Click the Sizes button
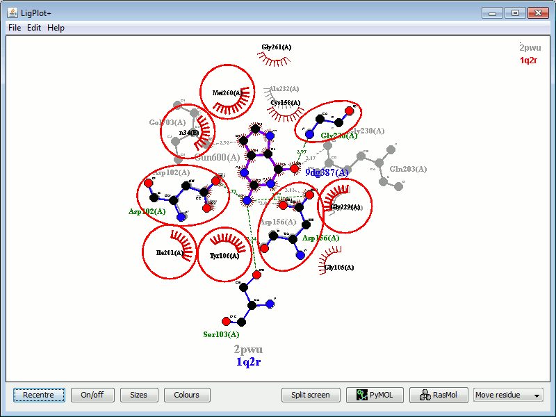Viewport: 556px width, 417px height. tap(138, 395)
